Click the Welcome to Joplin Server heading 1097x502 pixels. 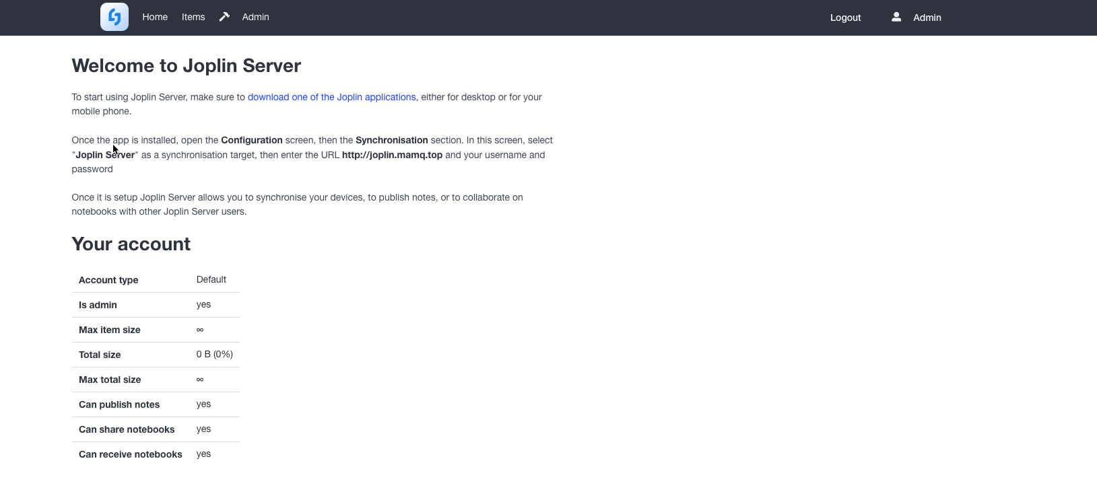tap(187, 65)
